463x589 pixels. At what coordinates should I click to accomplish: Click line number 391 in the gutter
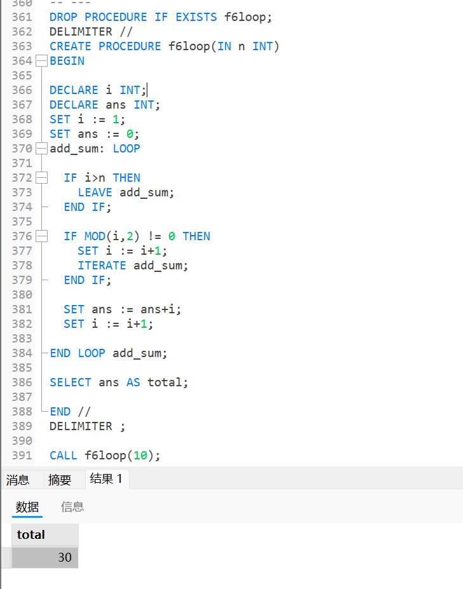click(x=22, y=456)
